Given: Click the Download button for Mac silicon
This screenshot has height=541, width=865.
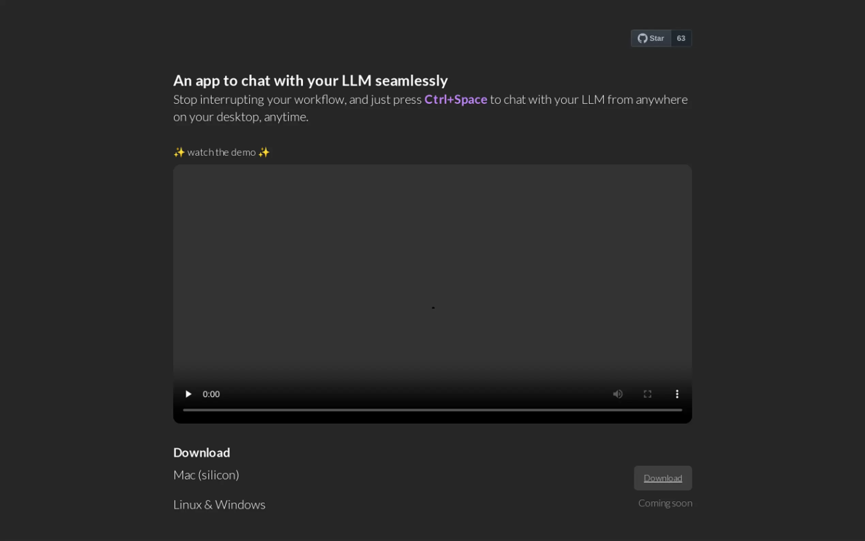Looking at the screenshot, I should (x=663, y=478).
